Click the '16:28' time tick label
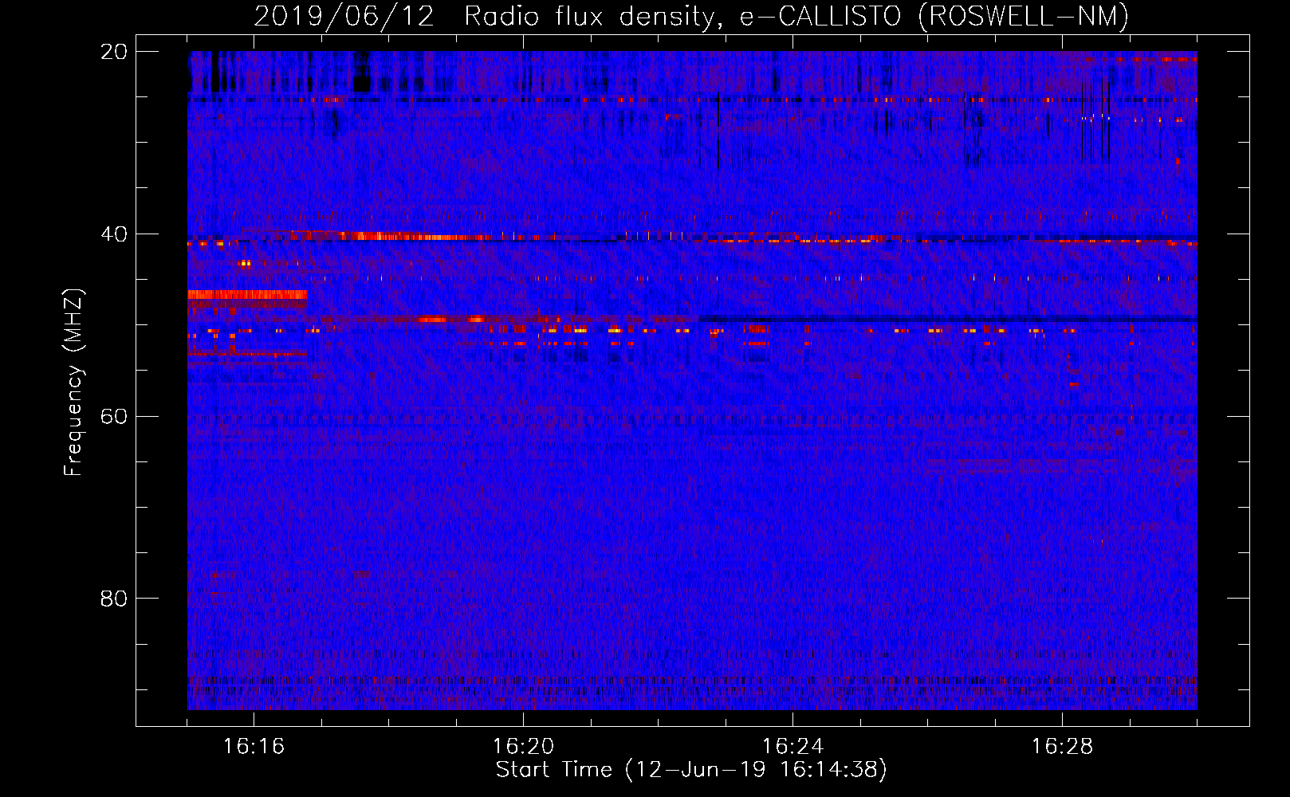 click(x=1062, y=747)
